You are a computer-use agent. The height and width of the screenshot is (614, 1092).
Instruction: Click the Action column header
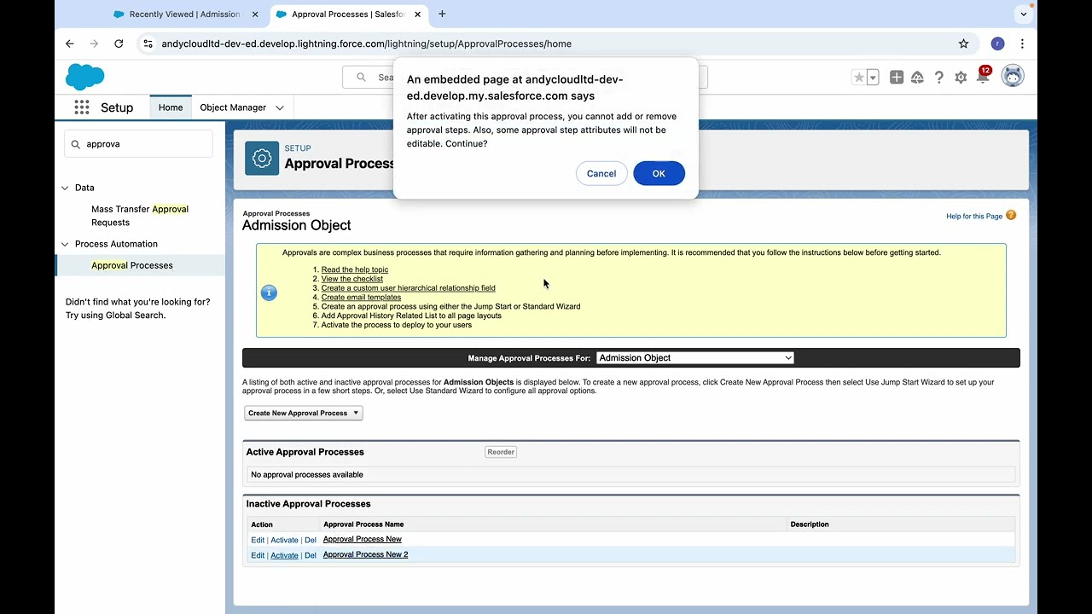[x=262, y=524]
